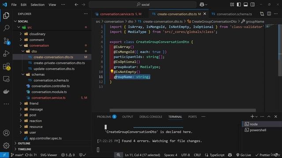Show the PORTS panel tab
The image size is (282, 158).
pos(193,117)
